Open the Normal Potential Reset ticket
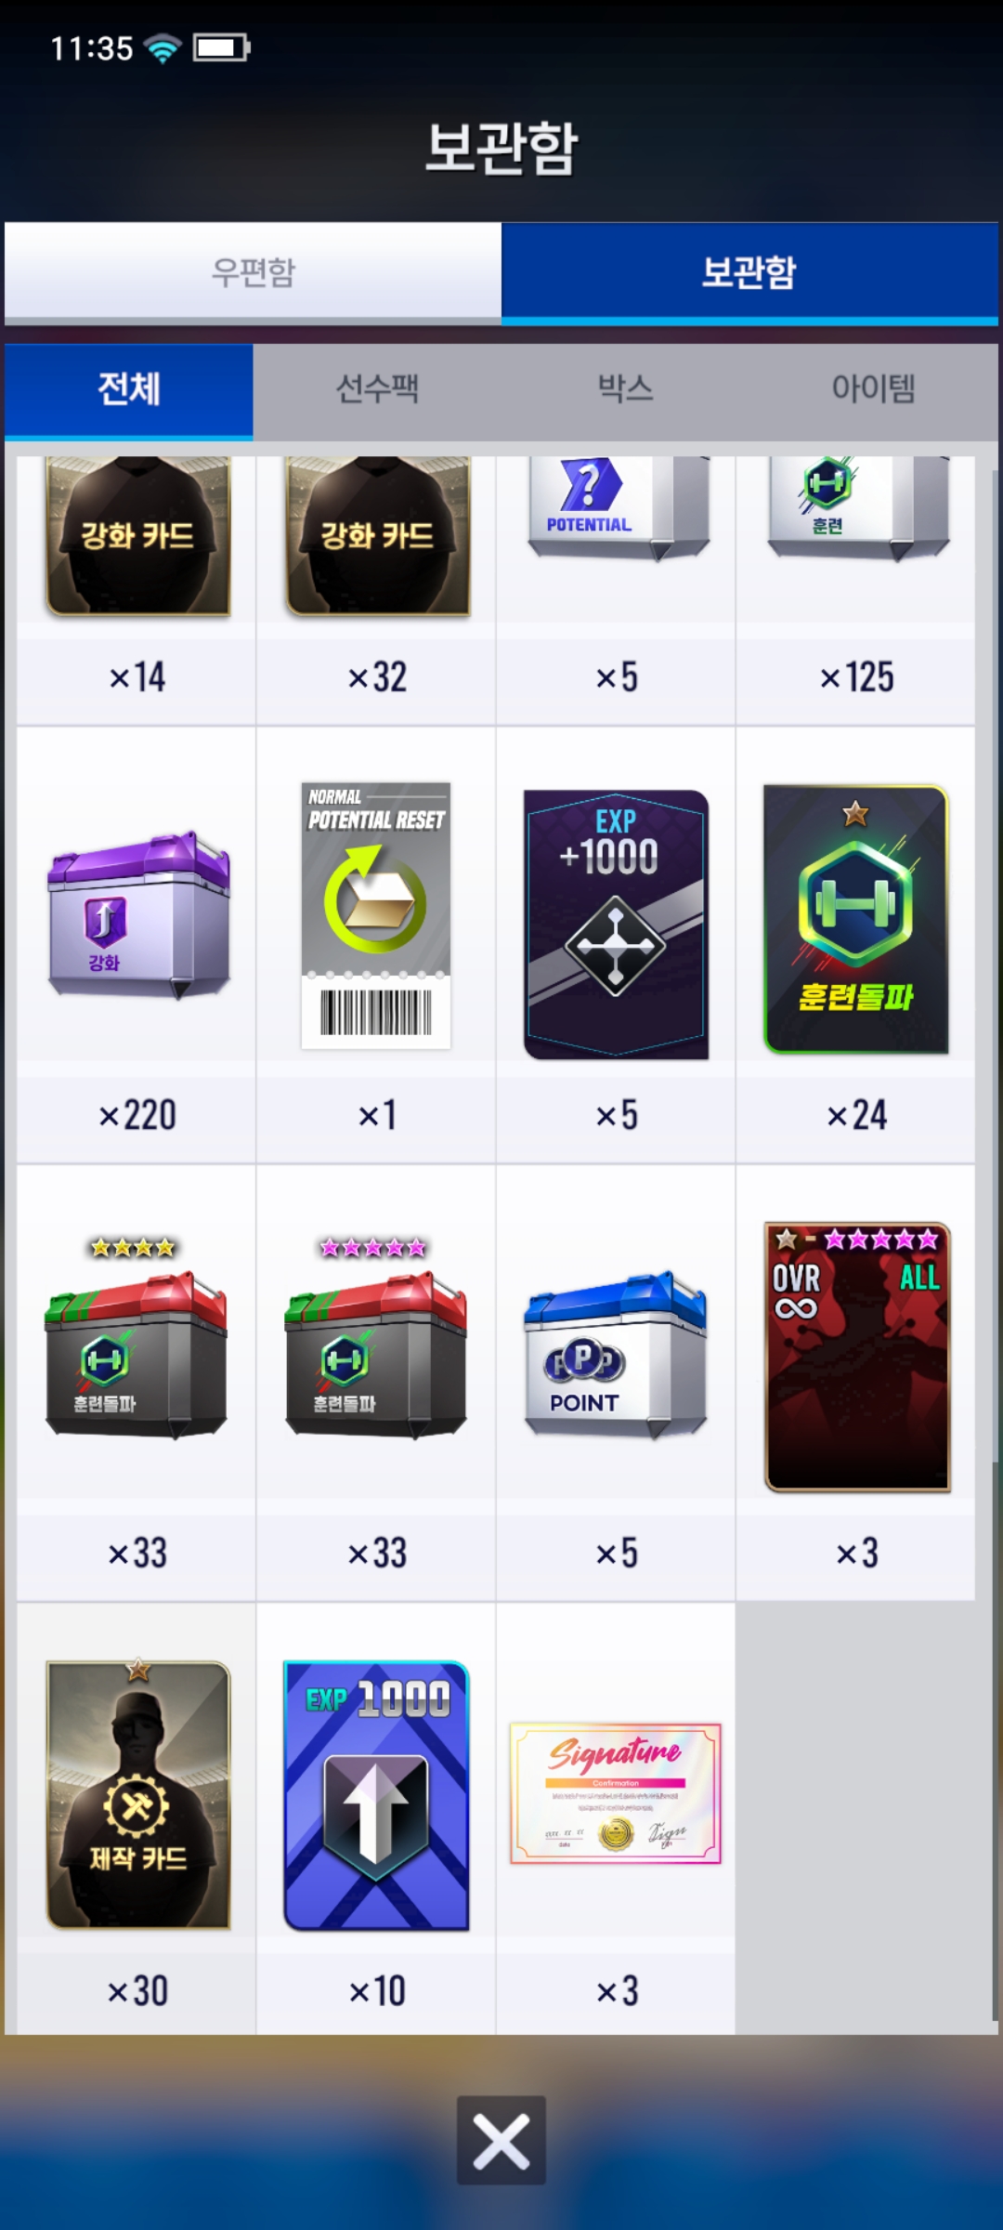The width and height of the screenshot is (1003, 2230). [376, 916]
